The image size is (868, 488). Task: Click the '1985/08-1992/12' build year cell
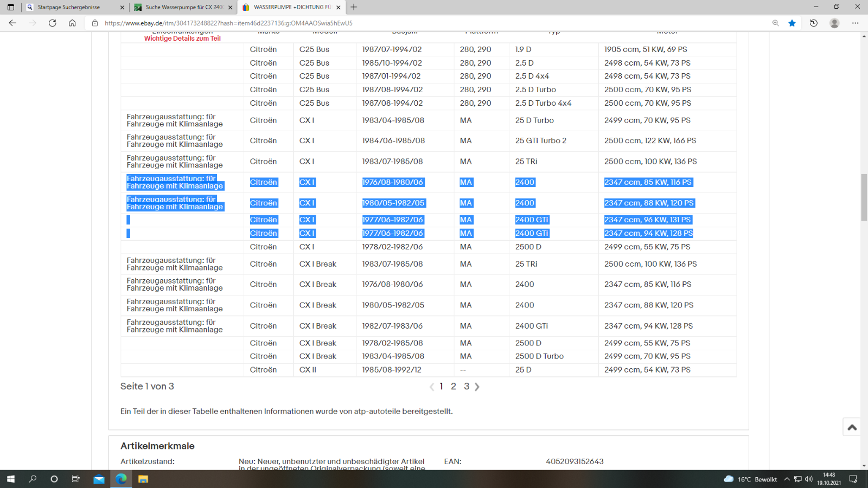(392, 370)
